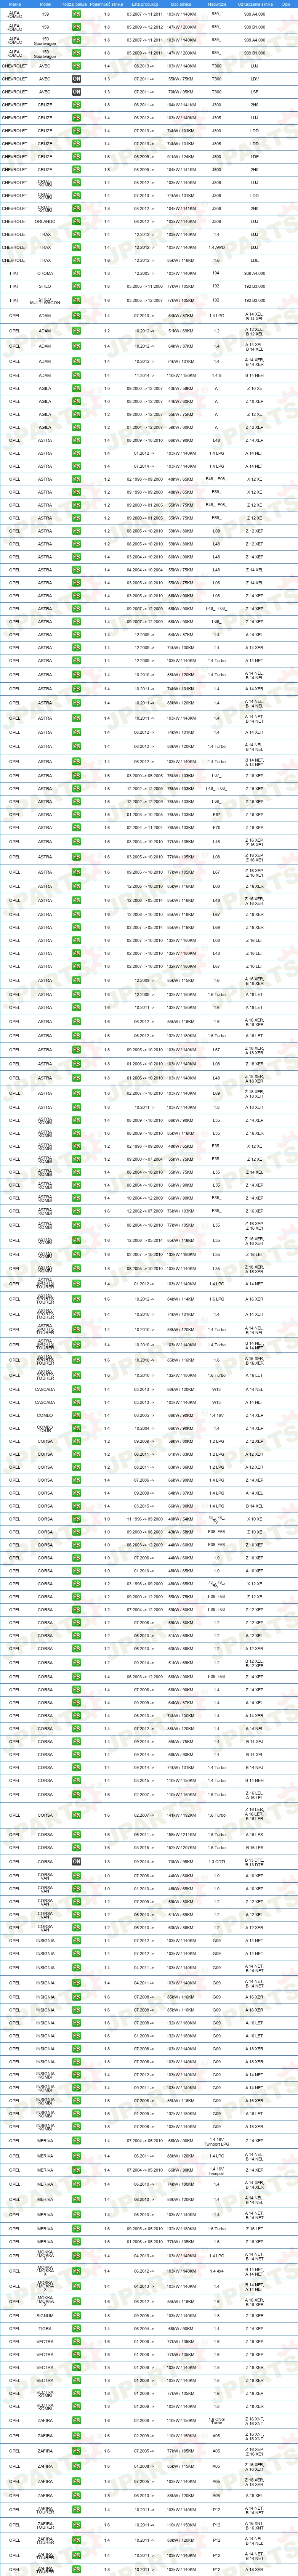Click the Oznaczenie silnika column header
The width and height of the screenshot is (298, 2576).
(x=255, y=4)
